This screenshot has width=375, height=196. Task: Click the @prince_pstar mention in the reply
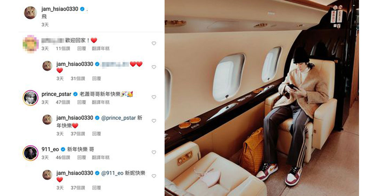pos(118,118)
